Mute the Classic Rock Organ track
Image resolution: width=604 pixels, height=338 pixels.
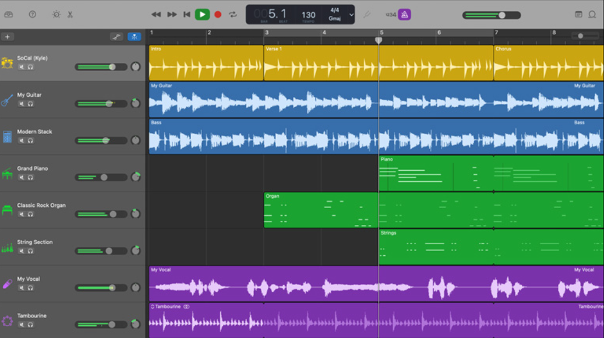[x=22, y=214]
